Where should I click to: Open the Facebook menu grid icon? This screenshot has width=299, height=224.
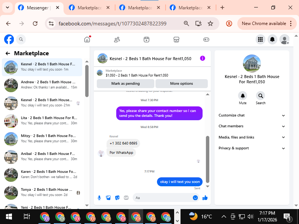[260, 40]
